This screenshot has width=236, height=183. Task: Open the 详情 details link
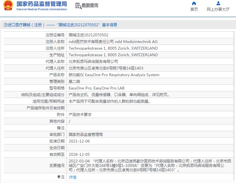(x=73, y=177)
